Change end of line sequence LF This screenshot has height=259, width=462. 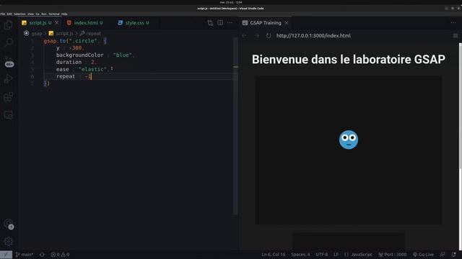[336, 255]
